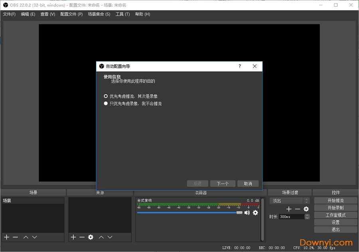This screenshot has height=252, width=359.
Task: Move scene up with the up-arrow icon
Action: [x=26, y=237]
